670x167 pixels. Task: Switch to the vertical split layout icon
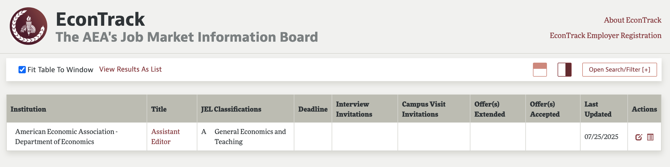click(x=564, y=70)
